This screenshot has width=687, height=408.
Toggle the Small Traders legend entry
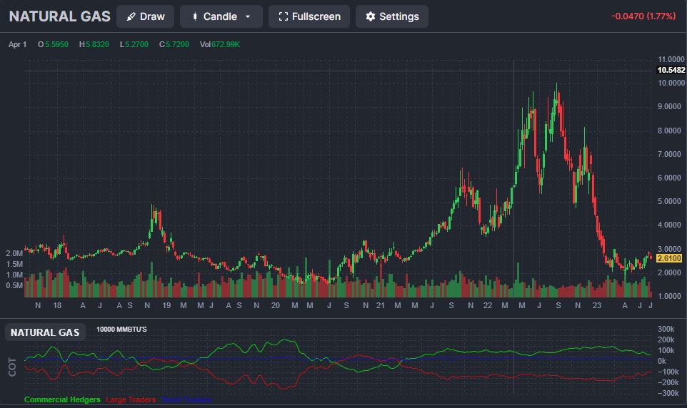[x=187, y=399]
